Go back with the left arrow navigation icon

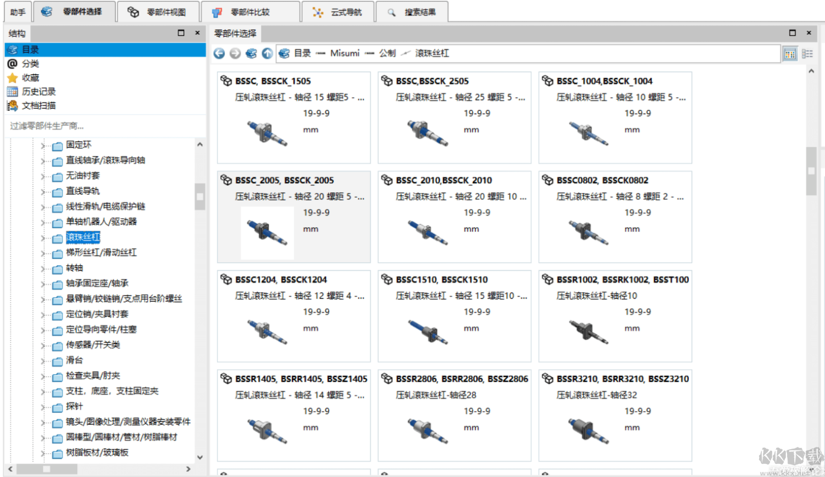(x=219, y=53)
